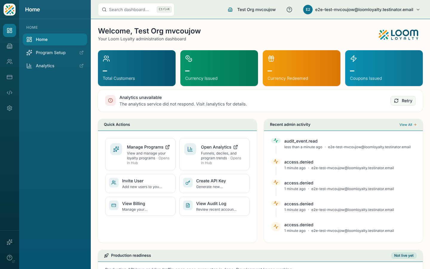The width and height of the screenshot is (430, 269).
Task: Click the Production readiness rocket icon
Action: [106, 256]
